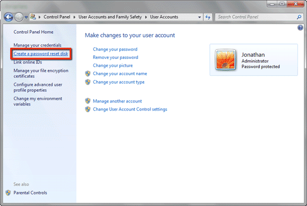Click the Back navigation arrow button
This screenshot has height=206, width=307.
tap(9, 17)
